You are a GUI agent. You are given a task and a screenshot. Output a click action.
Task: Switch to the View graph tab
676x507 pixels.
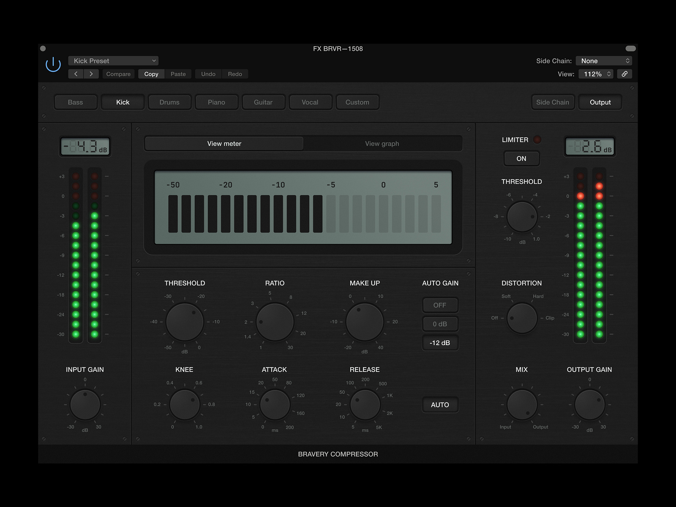(x=382, y=144)
